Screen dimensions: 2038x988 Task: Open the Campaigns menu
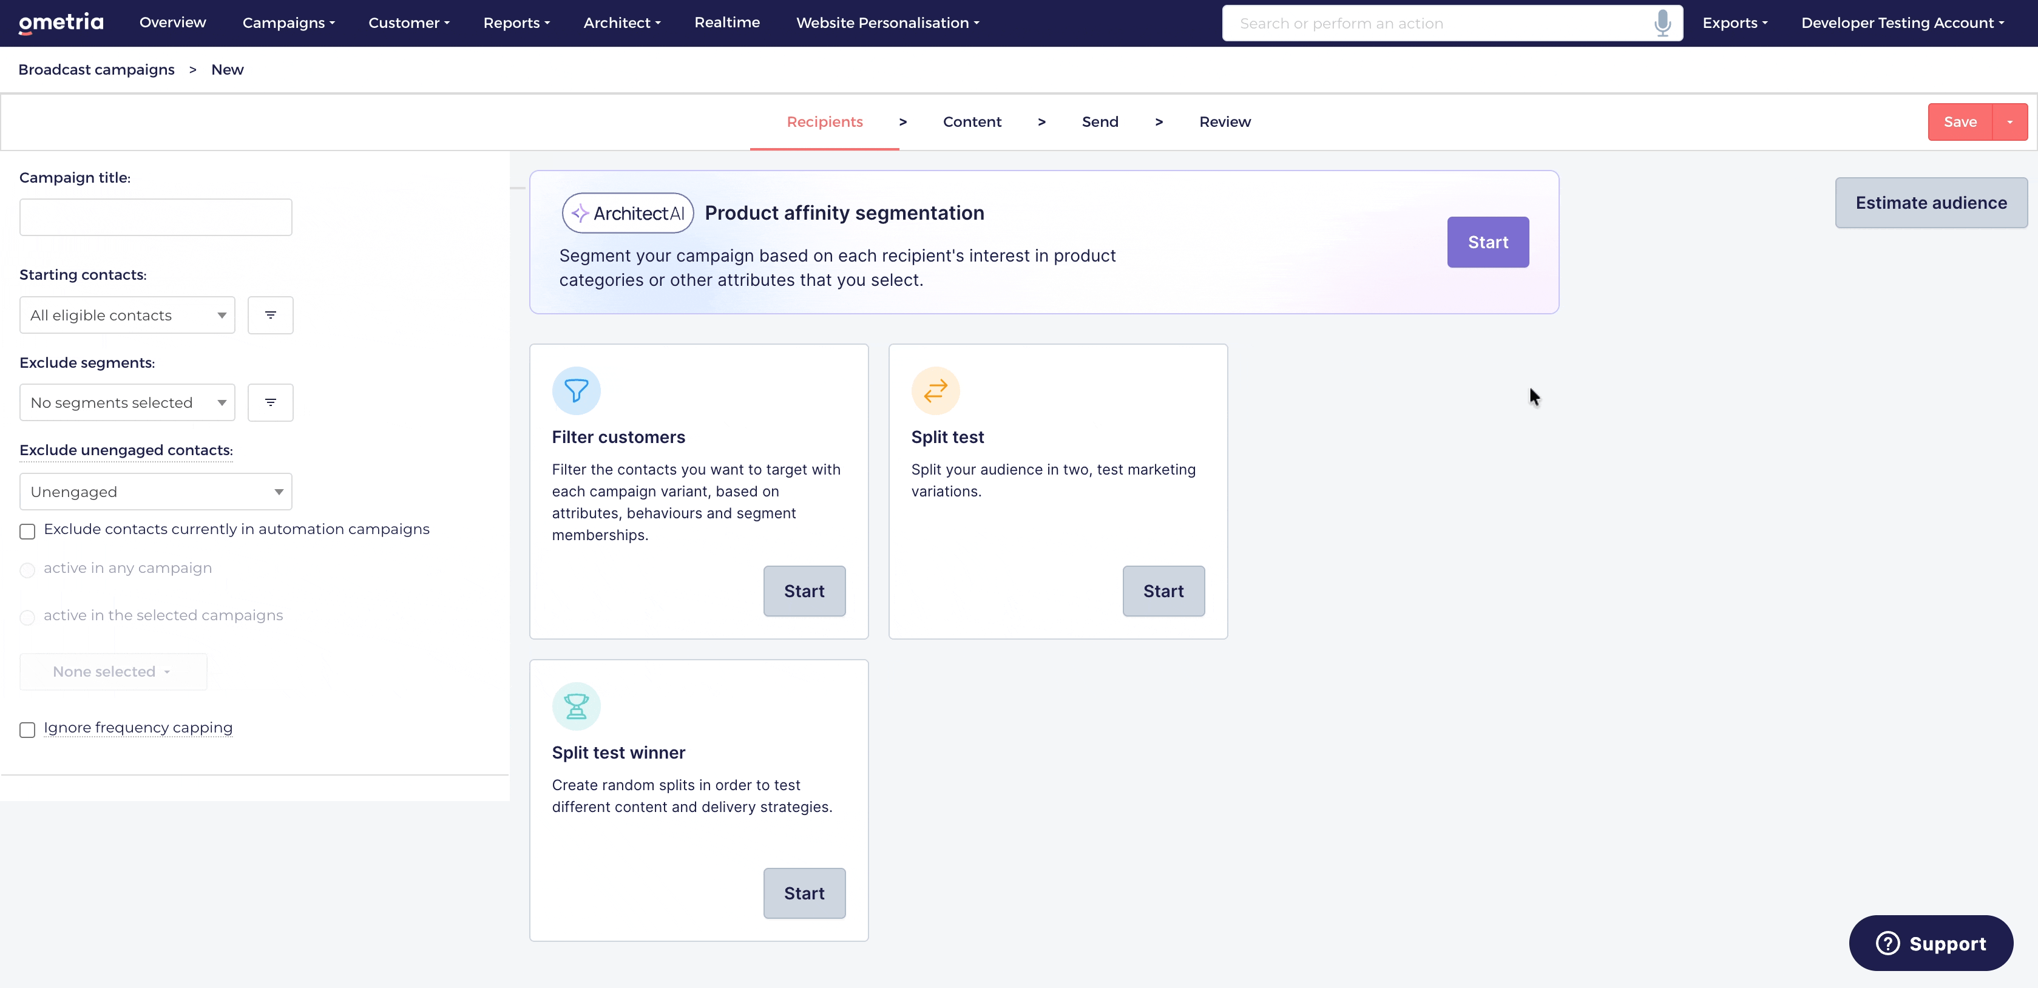(288, 23)
